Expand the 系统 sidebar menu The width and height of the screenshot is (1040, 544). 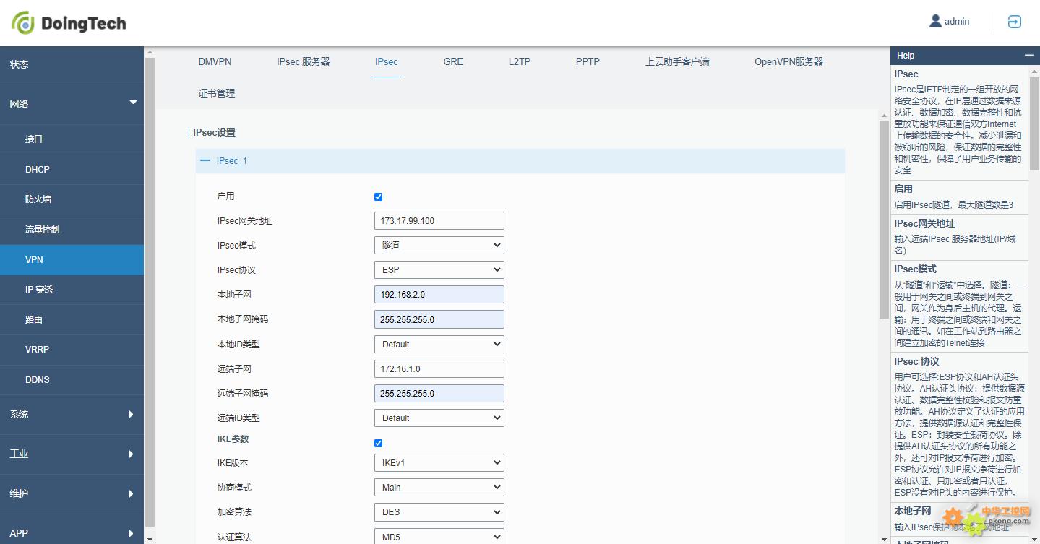(x=72, y=414)
